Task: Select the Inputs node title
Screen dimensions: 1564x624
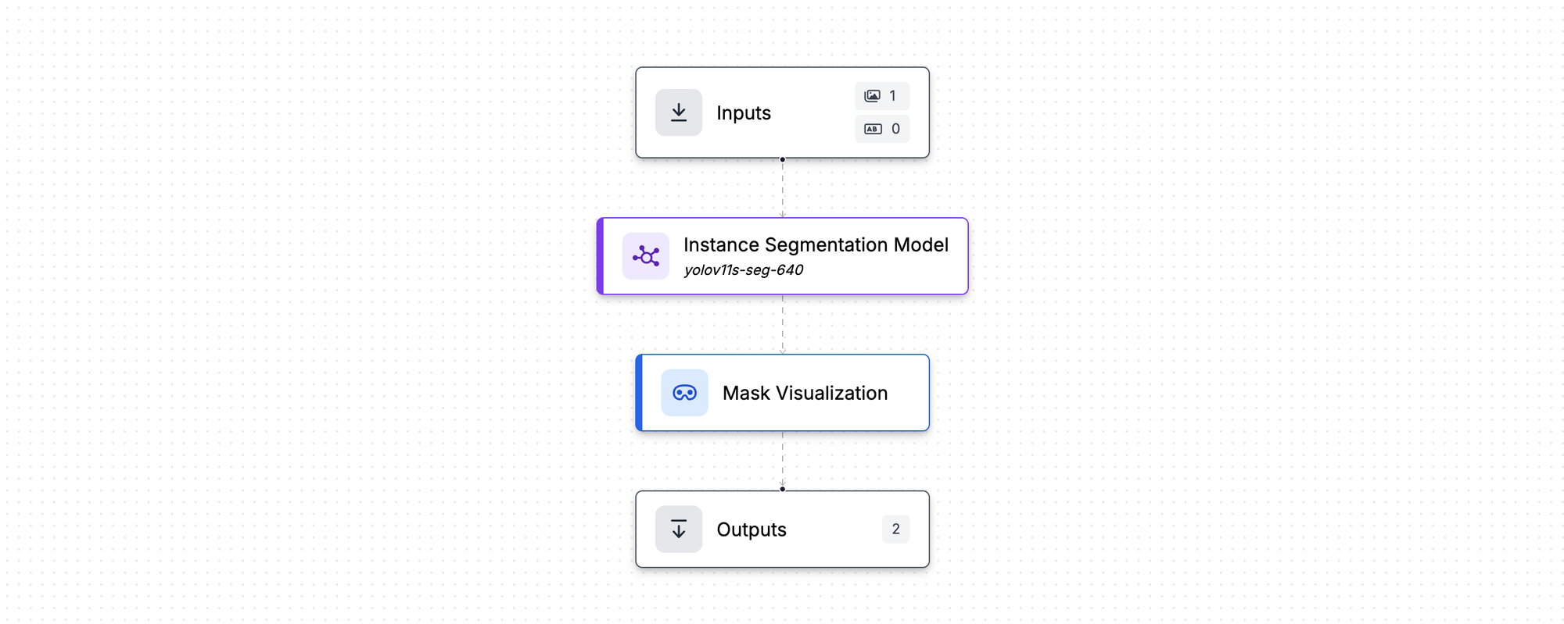Action: [744, 113]
